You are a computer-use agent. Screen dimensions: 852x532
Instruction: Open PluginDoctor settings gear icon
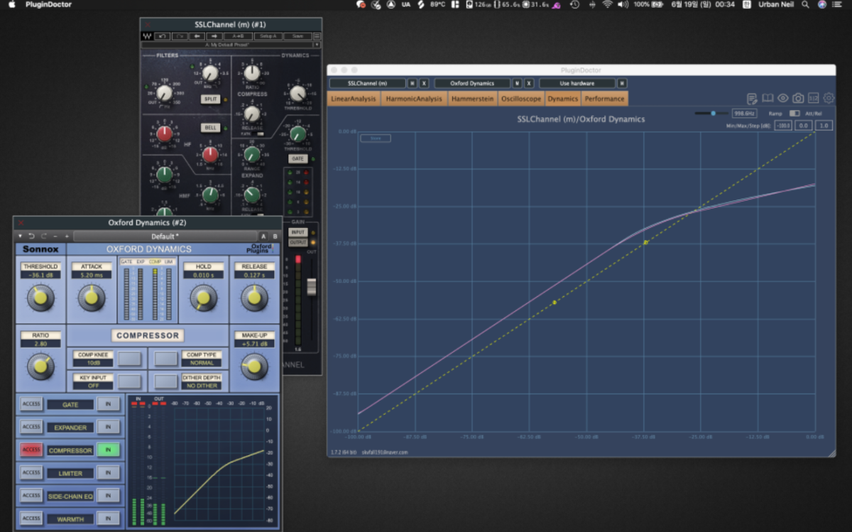pos(829,98)
